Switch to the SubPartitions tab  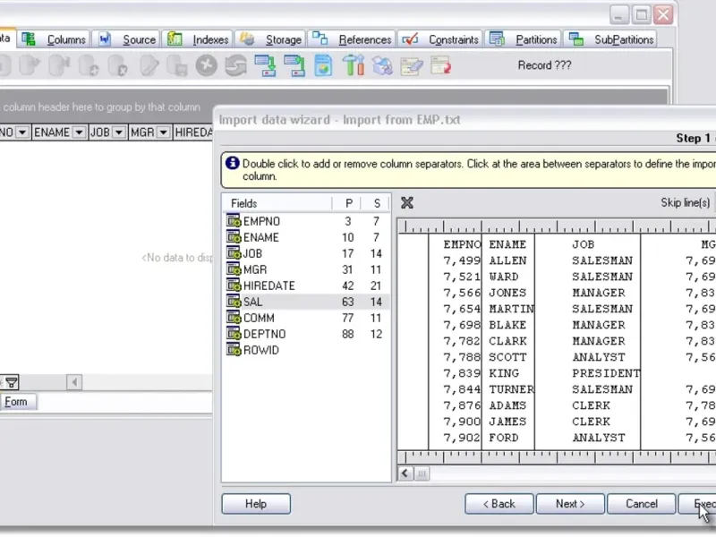click(x=611, y=39)
